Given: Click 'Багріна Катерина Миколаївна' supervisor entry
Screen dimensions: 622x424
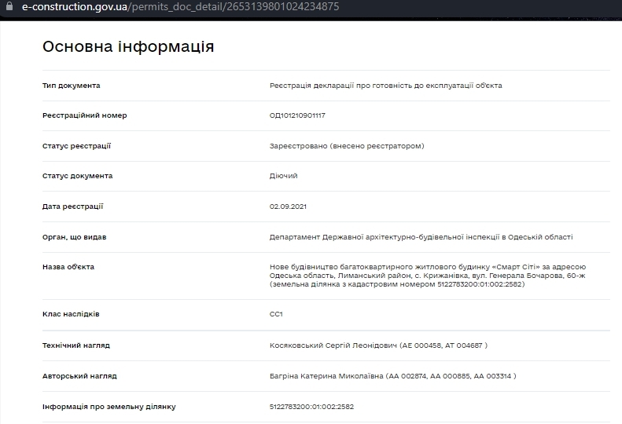Looking at the screenshot, I should coord(392,376).
